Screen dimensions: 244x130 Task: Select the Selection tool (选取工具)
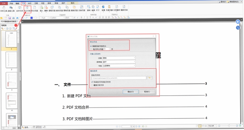[x=11, y=9]
